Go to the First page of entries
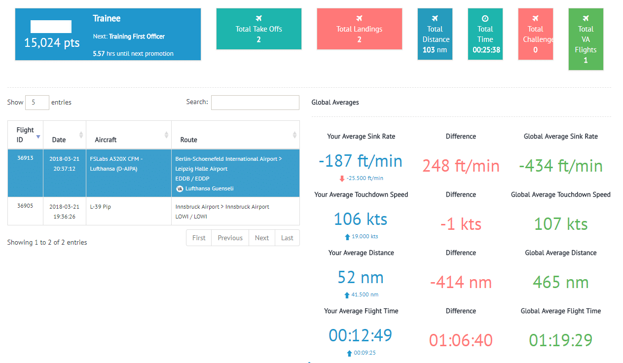Image resolution: width=623 pixels, height=363 pixels. coord(199,238)
